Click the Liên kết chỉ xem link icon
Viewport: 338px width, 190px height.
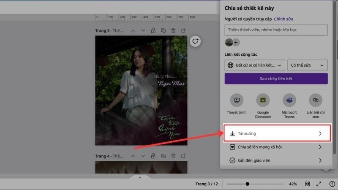point(315,100)
